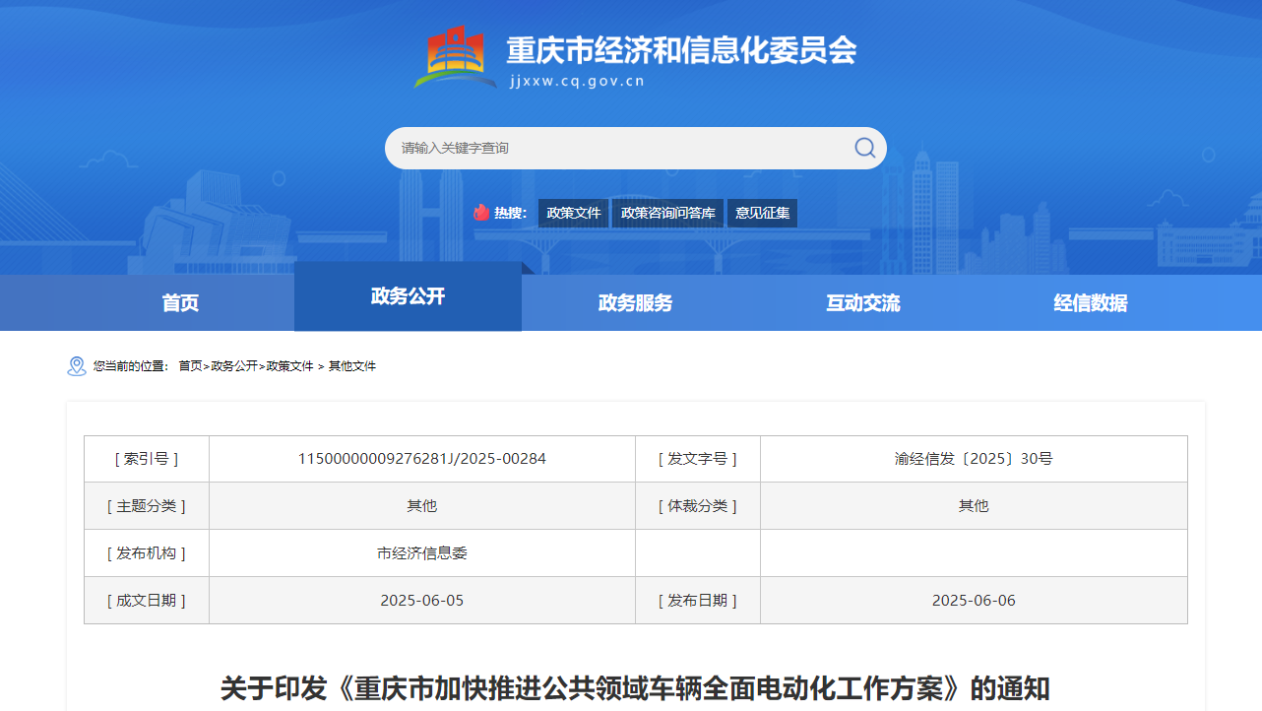Click the red flame hot-search icon
Screen dimensions: 1262x711
coord(481,213)
